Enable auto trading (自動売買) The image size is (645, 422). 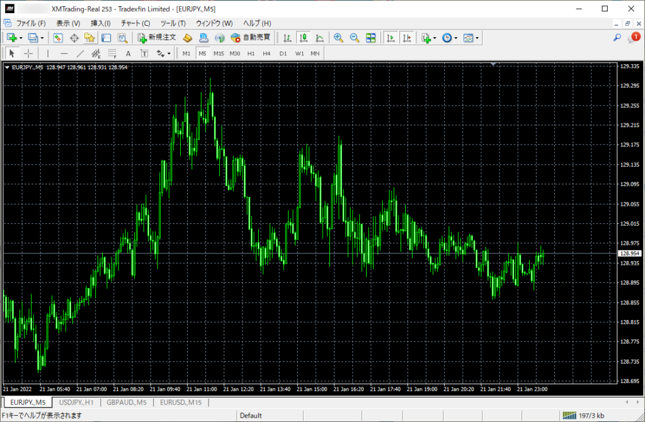pos(250,38)
